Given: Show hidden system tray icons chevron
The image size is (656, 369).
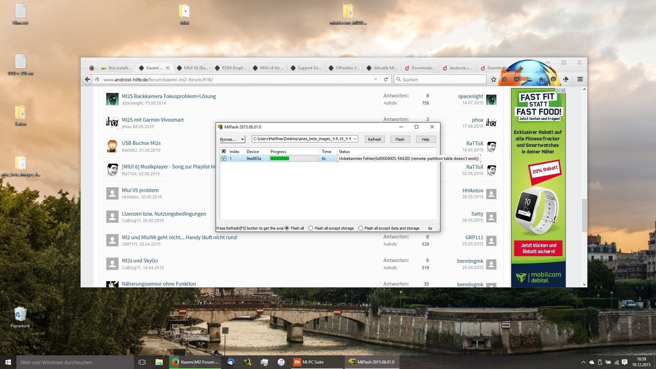Looking at the screenshot, I should click(x=583, y=362).
